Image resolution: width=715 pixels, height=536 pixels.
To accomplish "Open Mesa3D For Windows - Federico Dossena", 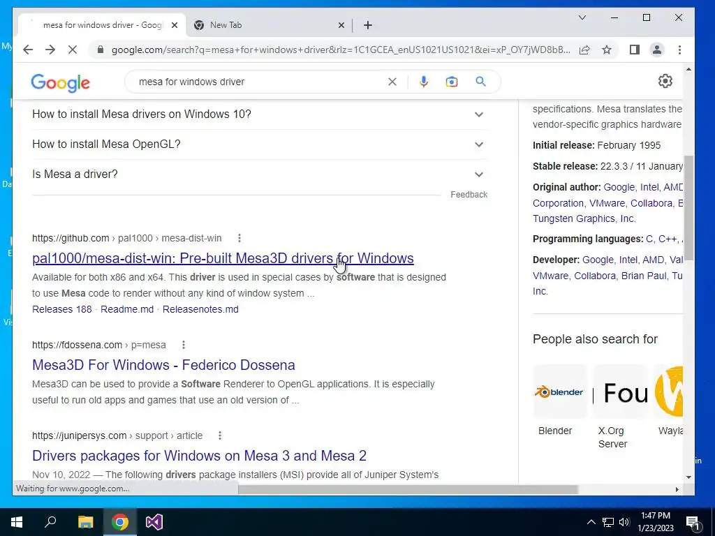I will [x=163, y=365].
